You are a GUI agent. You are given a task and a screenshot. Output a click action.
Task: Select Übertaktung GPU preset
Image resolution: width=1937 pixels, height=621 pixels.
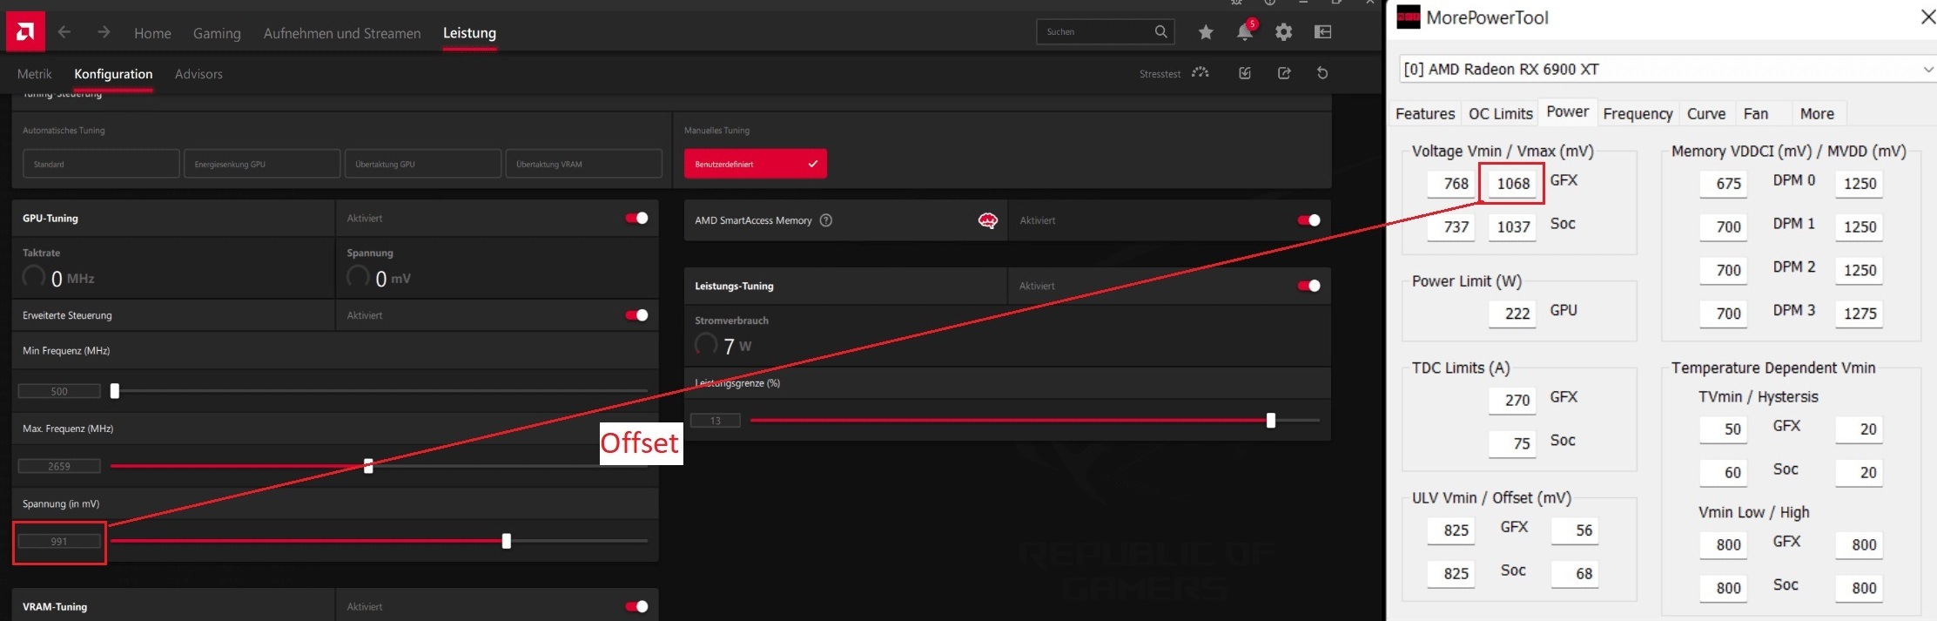(x=423, y=164)
